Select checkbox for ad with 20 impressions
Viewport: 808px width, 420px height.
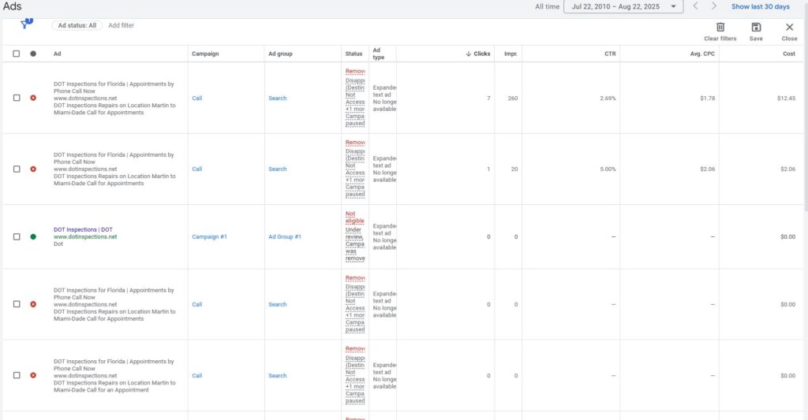pyautogui.click(x=17, y=169)
